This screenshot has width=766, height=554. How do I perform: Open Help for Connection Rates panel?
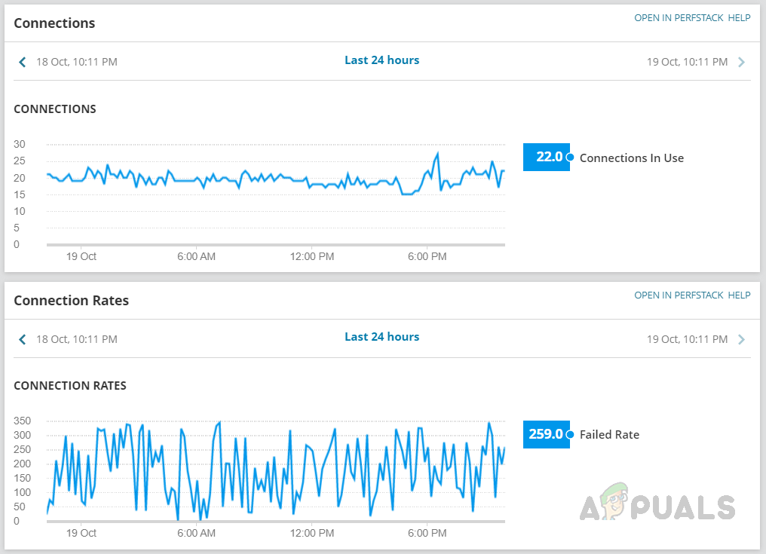click(739, 295)
